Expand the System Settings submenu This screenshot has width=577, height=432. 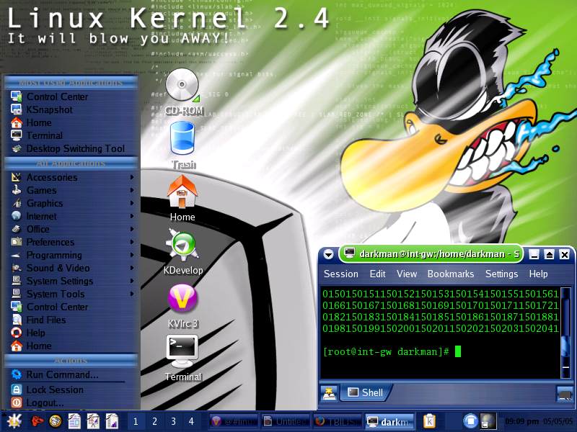click(72, 281)
